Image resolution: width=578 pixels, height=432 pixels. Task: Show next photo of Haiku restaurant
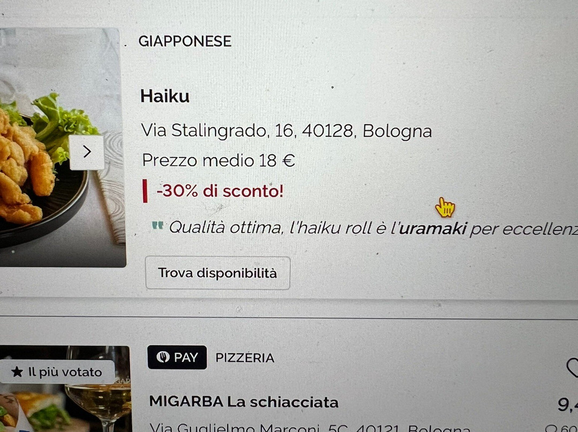pyautogui.click(x=87, y=152)
